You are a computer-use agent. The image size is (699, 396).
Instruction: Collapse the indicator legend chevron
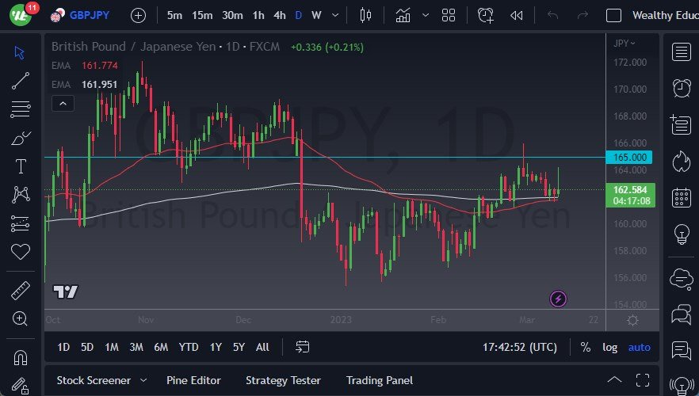point(62,103)
